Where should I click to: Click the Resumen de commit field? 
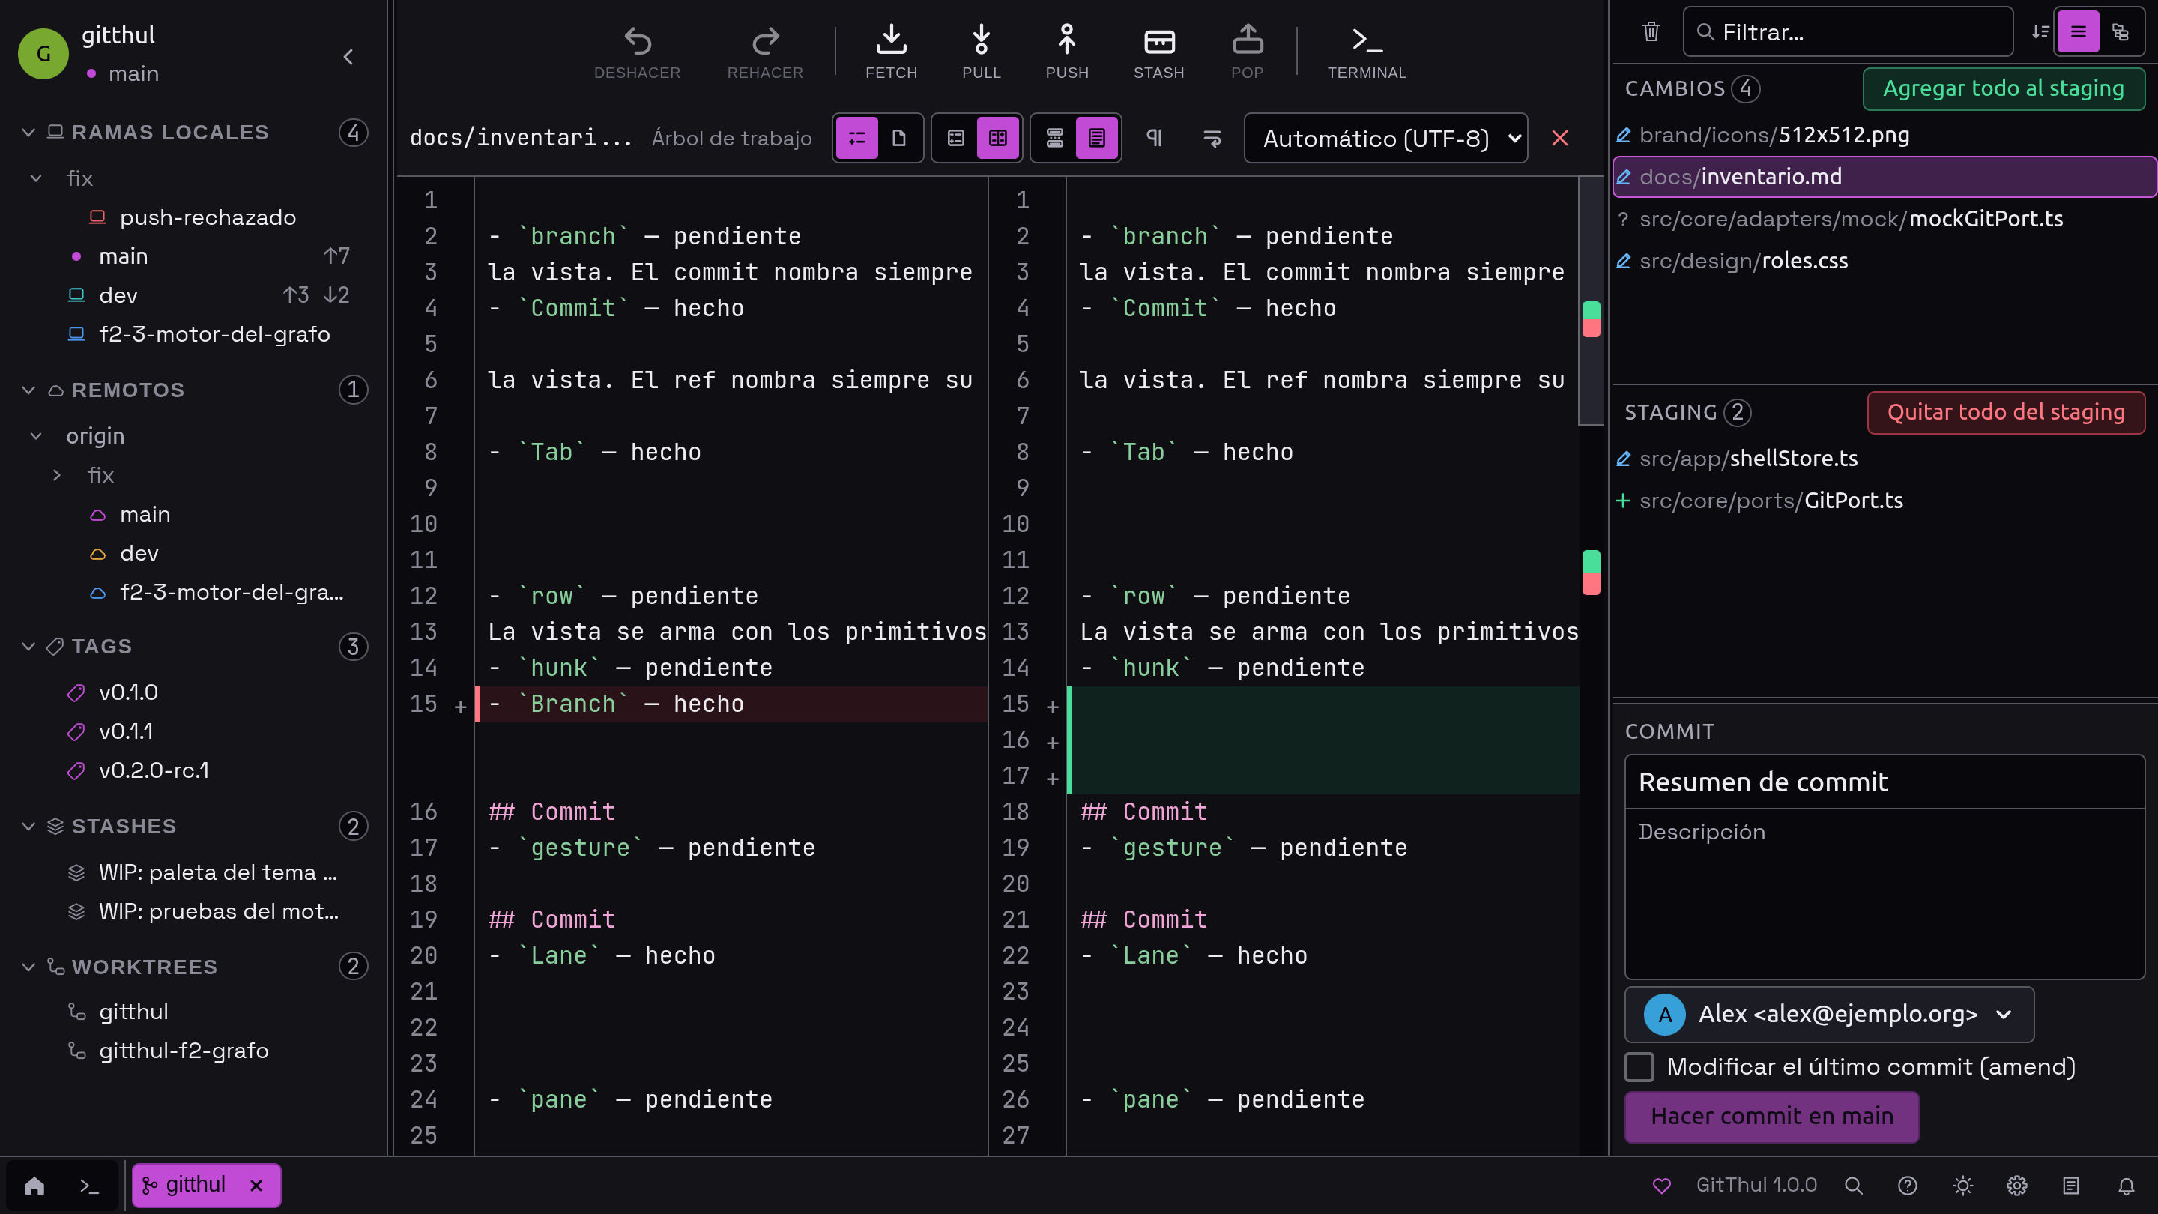(x=1884, y=782)
